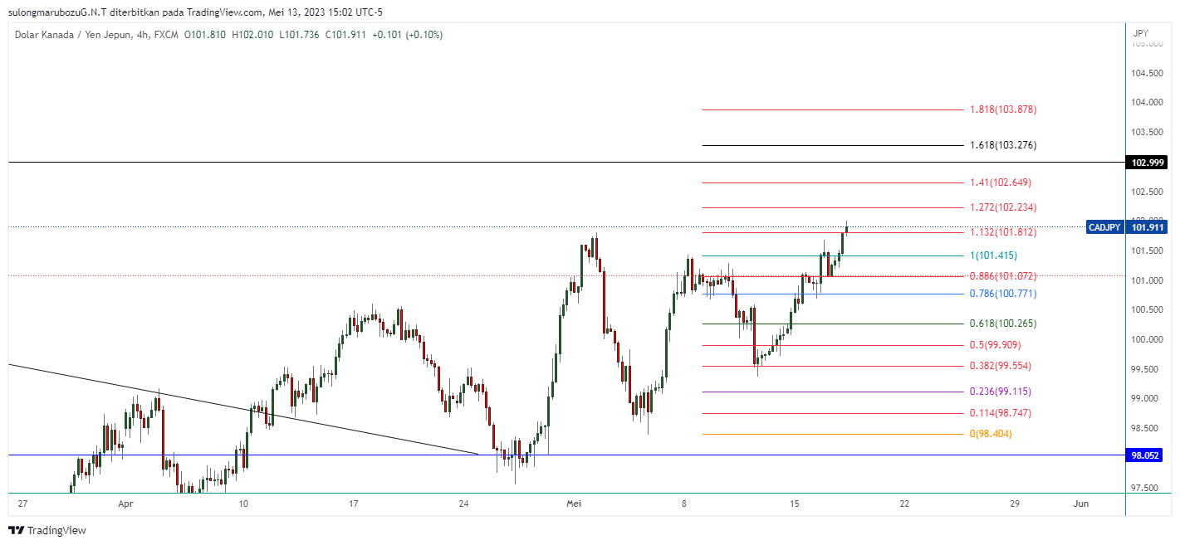Click the orange 0(98.404) Fibonacci label

tap(991, 434)
